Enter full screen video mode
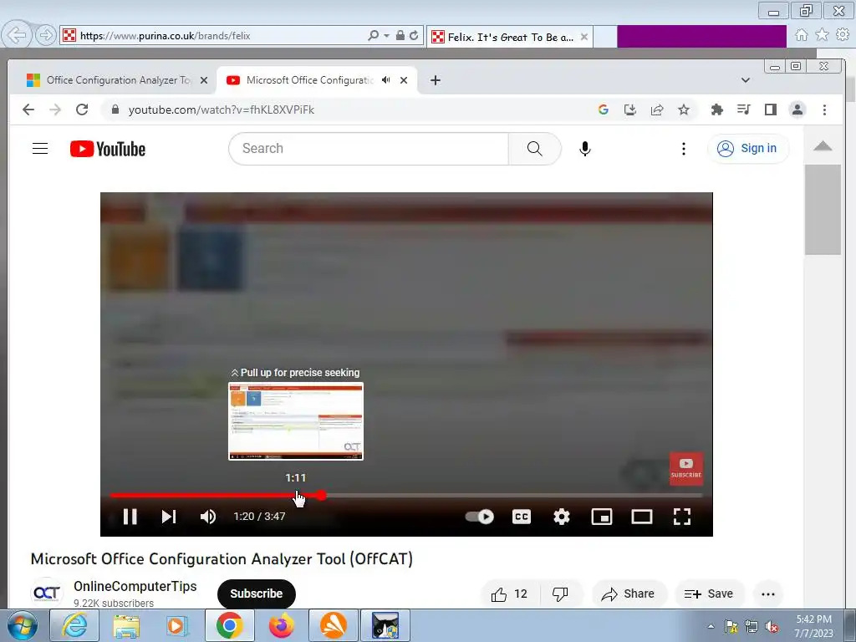Viewport: 856px width, 642px height. [682, 517]
